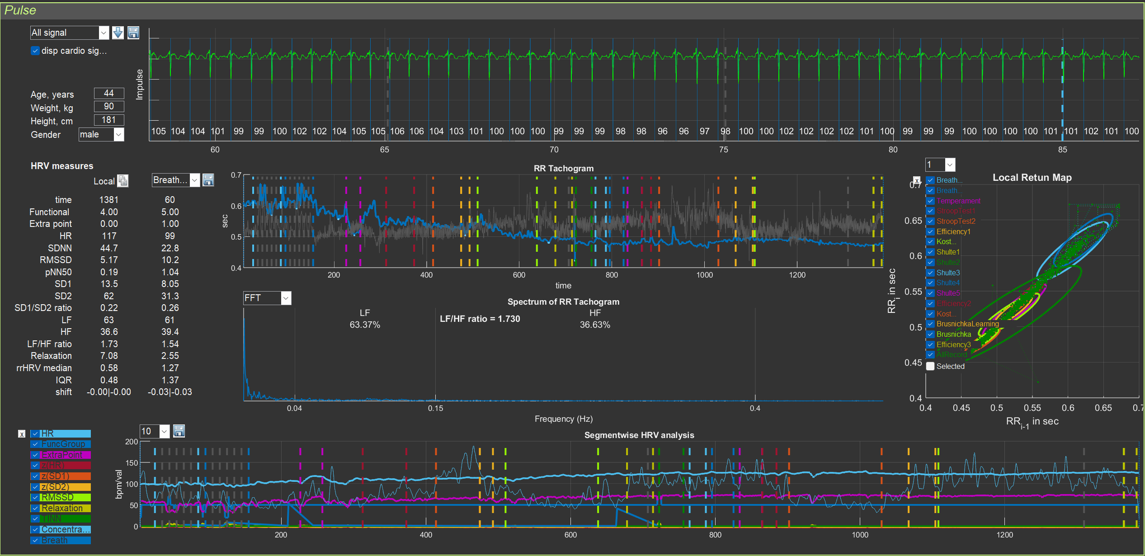Screen dimensions: 1145x556
Task: Copy Local HRV measures via copy icon
Action: [123, 181]
